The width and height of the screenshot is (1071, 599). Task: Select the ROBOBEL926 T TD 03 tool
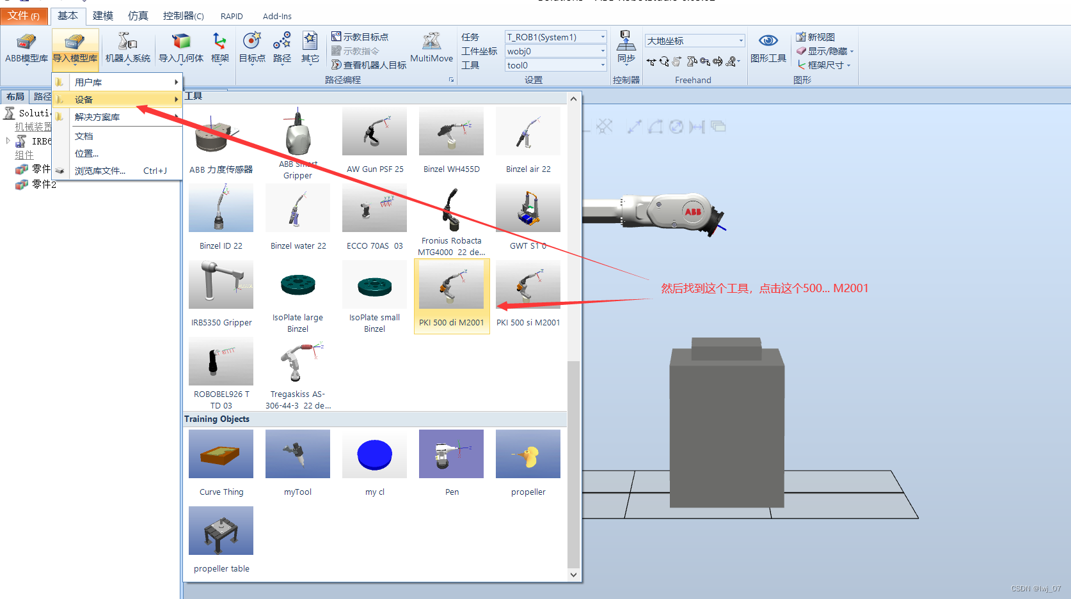point(221,374)
